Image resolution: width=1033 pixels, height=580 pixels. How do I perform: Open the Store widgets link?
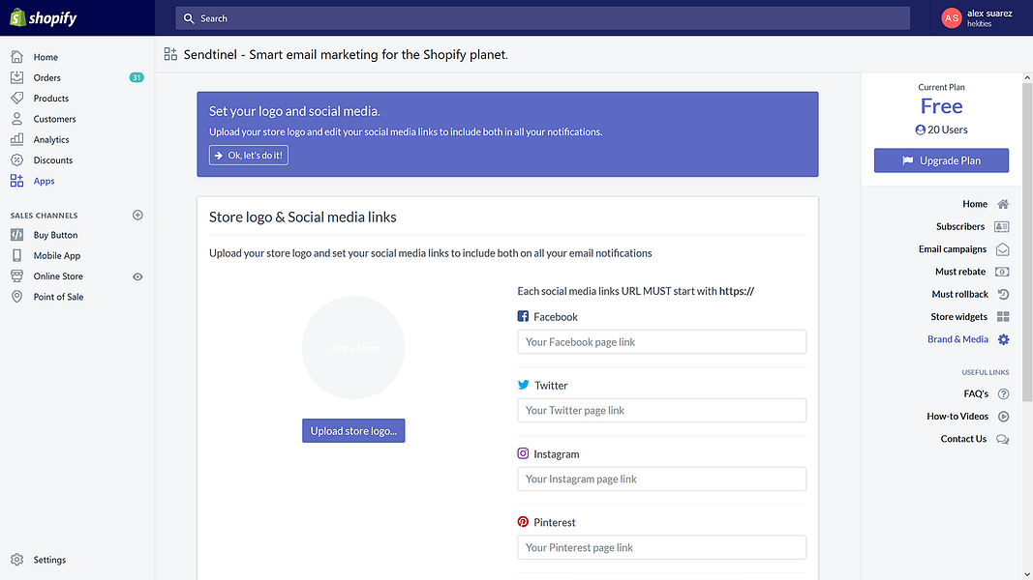pos(958,317)
